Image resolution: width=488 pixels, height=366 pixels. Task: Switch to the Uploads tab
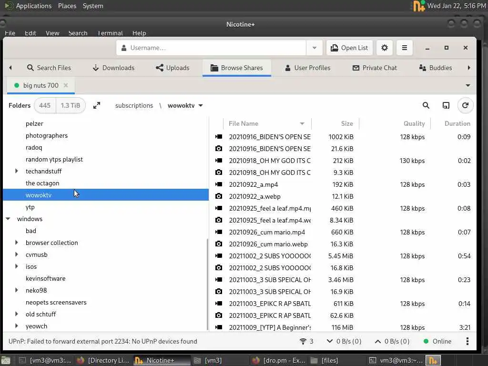(x=173, y=68)
